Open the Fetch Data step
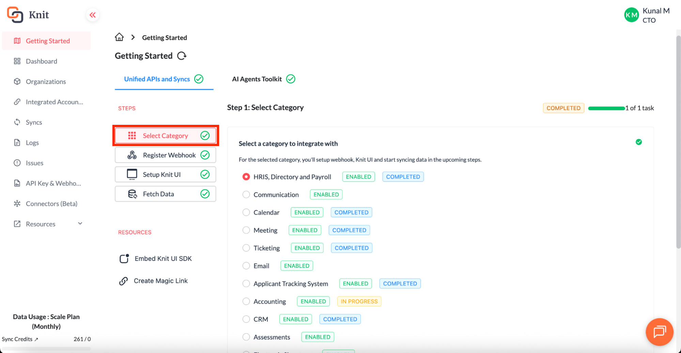The image size is (681, 353). pyautogui.click(x=166, y=194)
